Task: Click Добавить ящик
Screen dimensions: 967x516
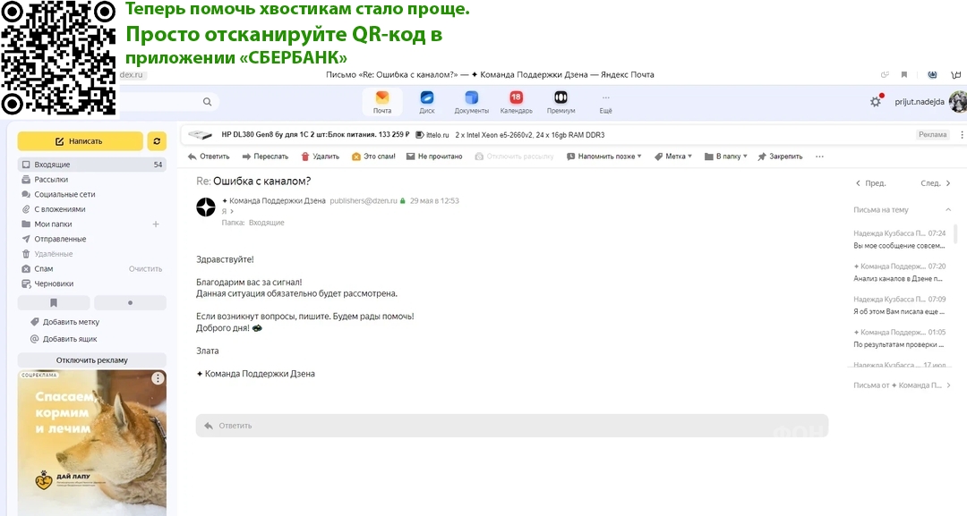Action: [70, 339]
